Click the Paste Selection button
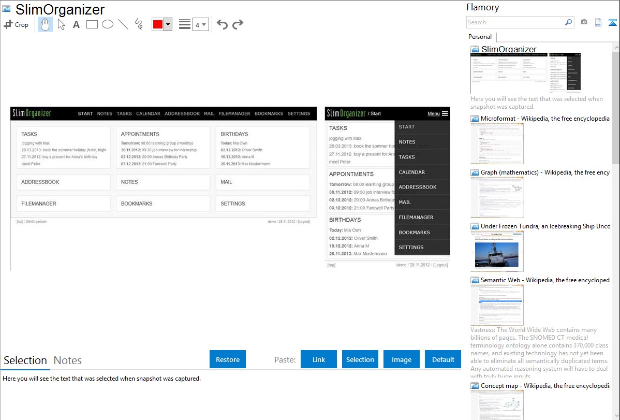Screen dimensions: 620x420 pos(360,359)
